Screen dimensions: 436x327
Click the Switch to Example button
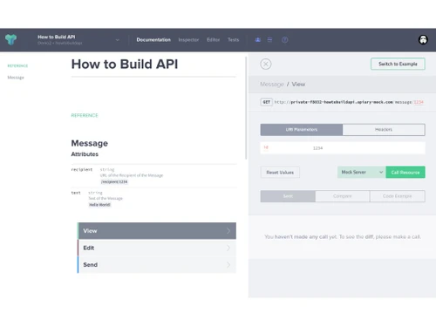(398, 64)
